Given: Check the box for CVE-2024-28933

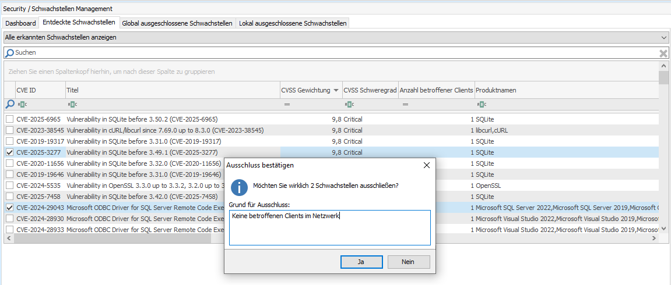Looking at the screenshot, I should click(x=10, y=230).
